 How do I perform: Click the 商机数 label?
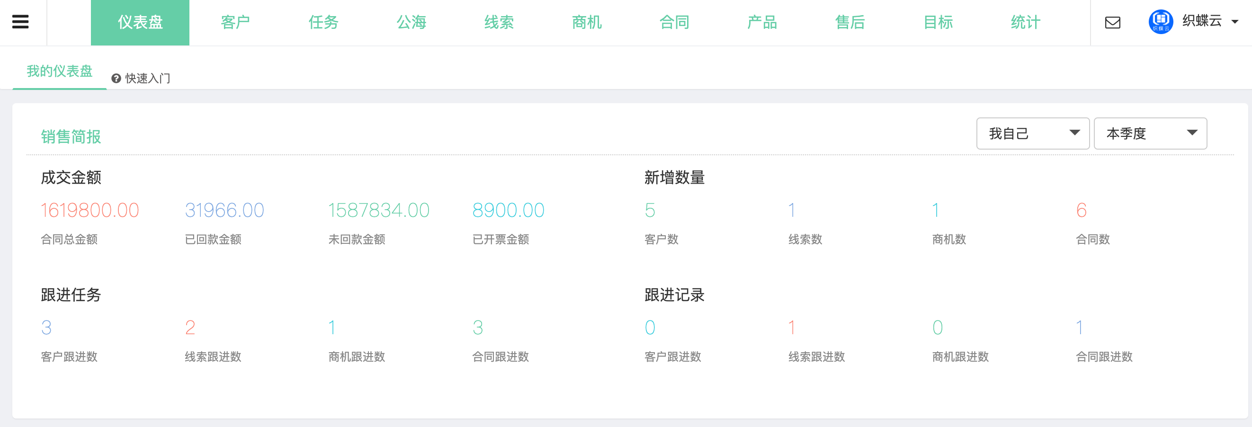949,240
